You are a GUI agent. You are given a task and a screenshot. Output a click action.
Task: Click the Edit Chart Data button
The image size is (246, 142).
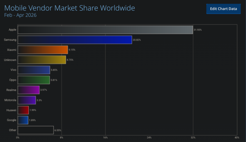[x=223, y=9]
